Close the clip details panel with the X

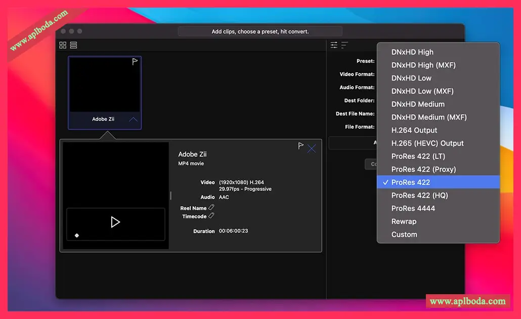tap(312, 148)
